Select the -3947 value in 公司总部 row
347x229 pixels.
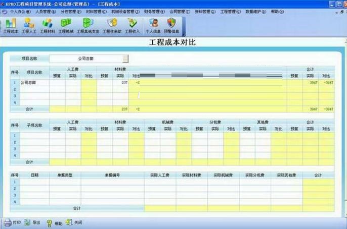pos(326,83)
